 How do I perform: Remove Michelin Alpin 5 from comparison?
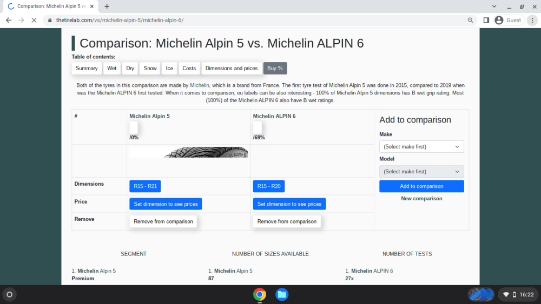pyautogui.click(x=163, y=221)
